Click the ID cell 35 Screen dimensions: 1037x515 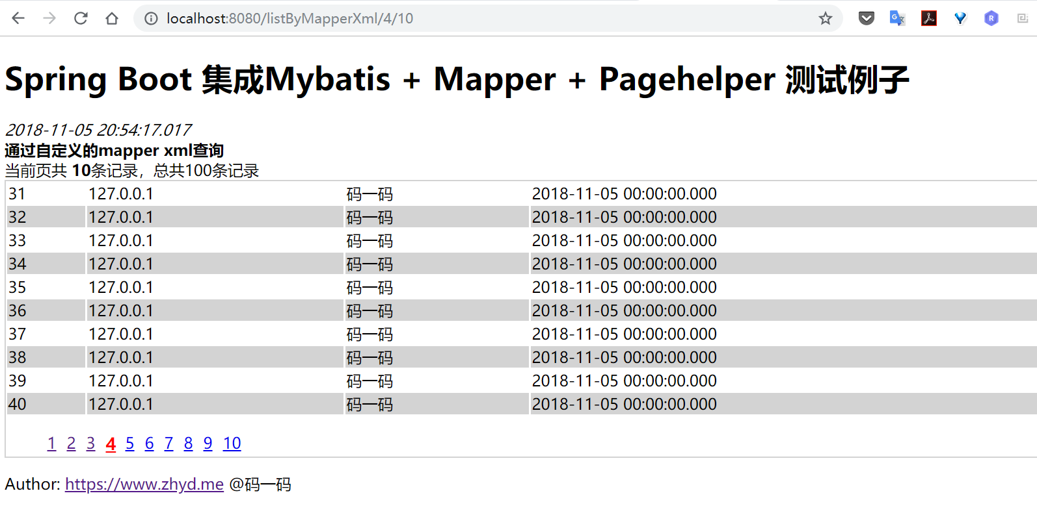click(x=46, y=287)
